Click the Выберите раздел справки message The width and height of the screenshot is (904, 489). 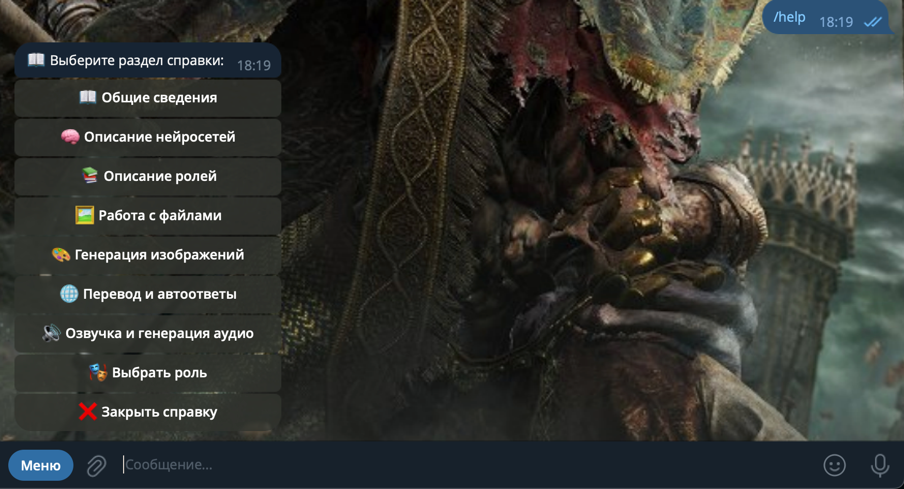(x=148, y=60)
